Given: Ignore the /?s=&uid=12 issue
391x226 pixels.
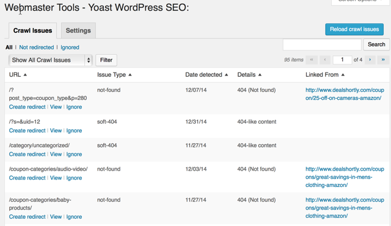Looking at the screenshot, I should (74, 130).
